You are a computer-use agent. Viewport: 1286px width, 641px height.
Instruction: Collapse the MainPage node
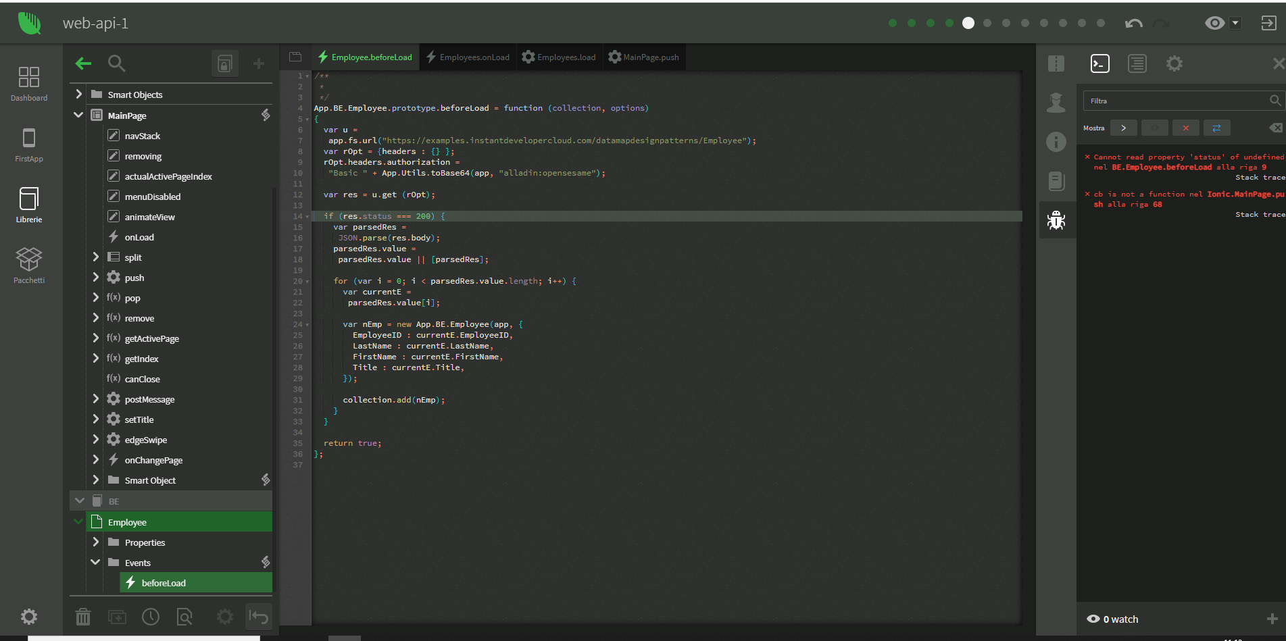coord(78,115)
